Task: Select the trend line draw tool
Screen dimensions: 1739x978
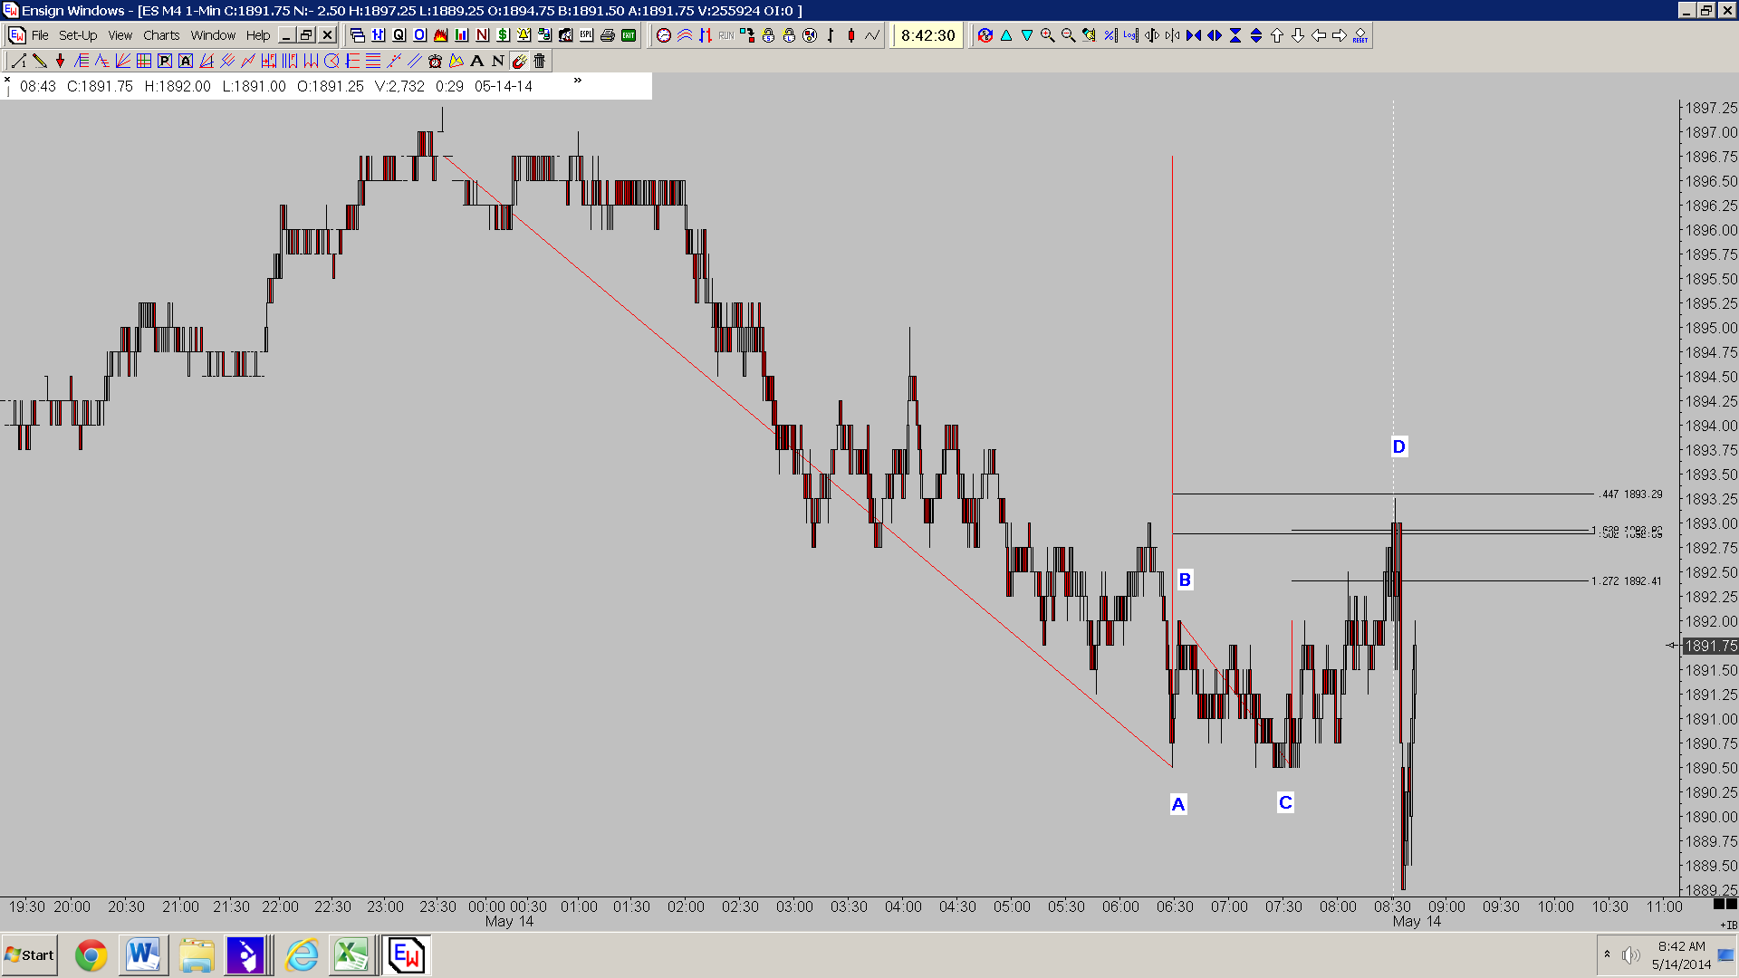Action: (x=18, y=61)
